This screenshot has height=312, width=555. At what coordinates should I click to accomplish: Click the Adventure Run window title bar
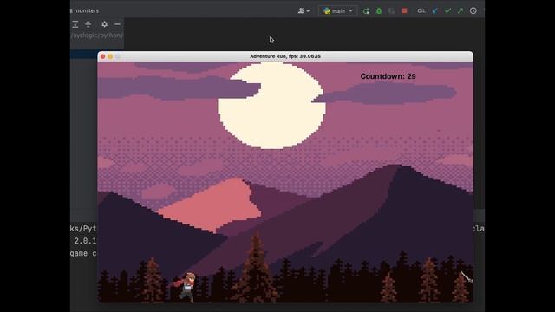pos(285,56)
